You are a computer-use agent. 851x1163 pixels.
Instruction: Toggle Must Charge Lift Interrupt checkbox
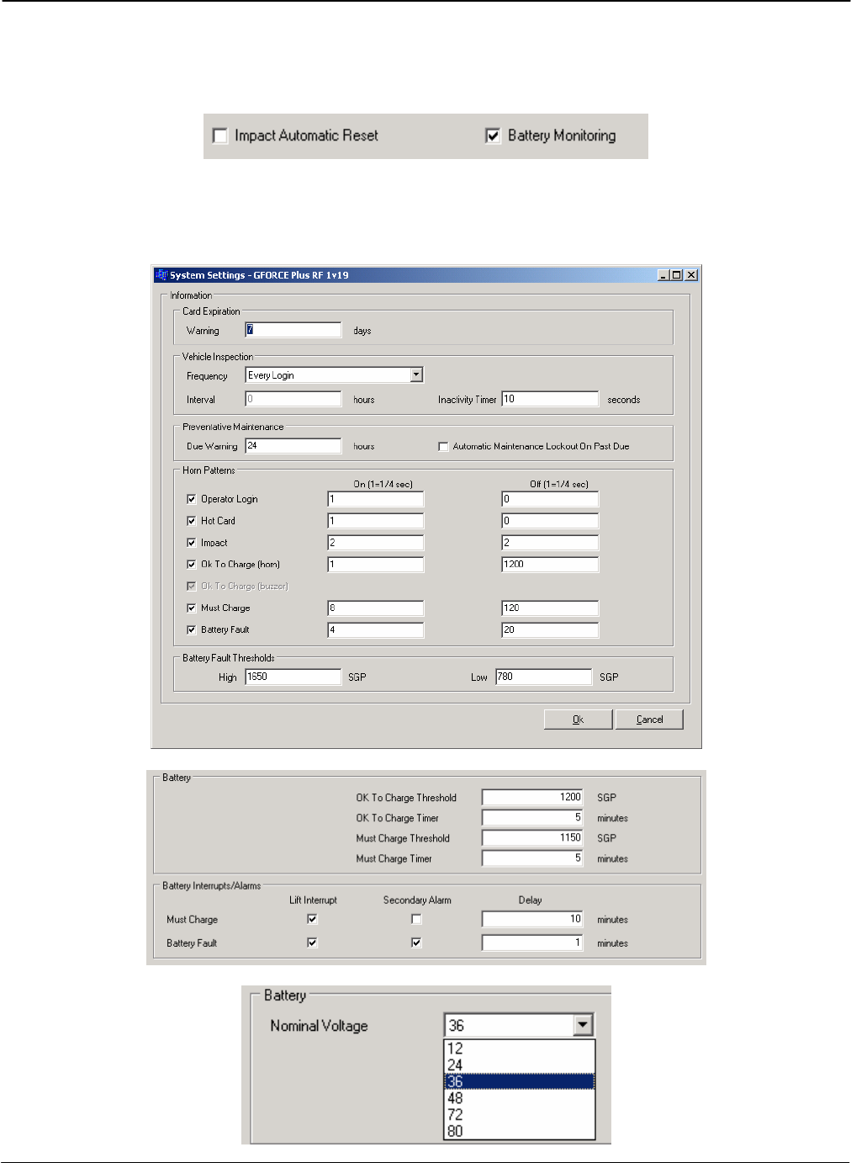tap(312, 919)
